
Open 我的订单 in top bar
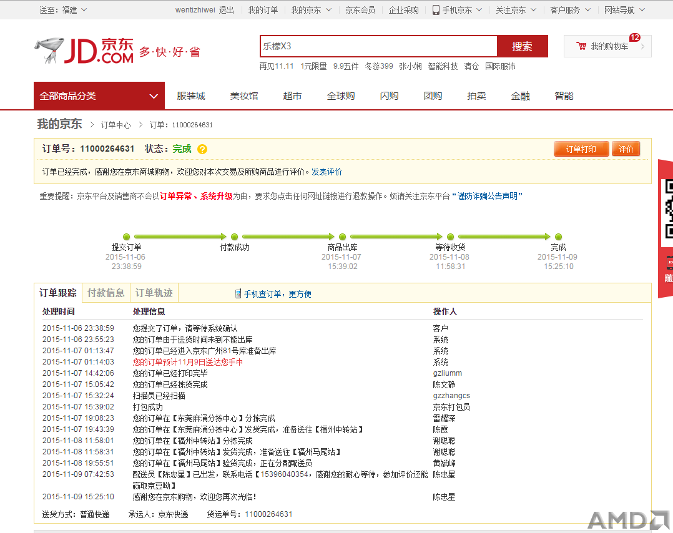(263, 10)
